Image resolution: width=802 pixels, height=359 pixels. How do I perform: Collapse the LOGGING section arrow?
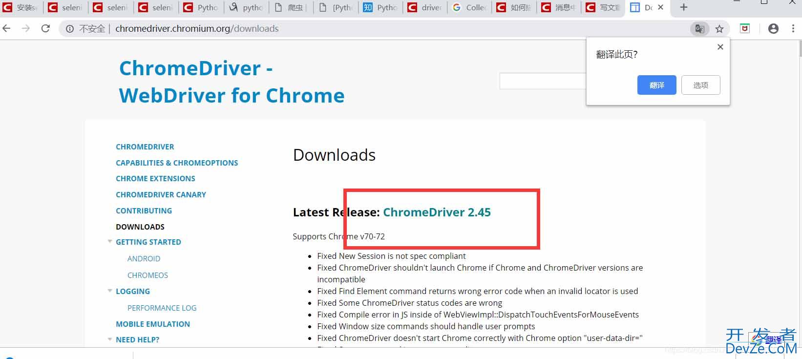(x=110, y=291)
